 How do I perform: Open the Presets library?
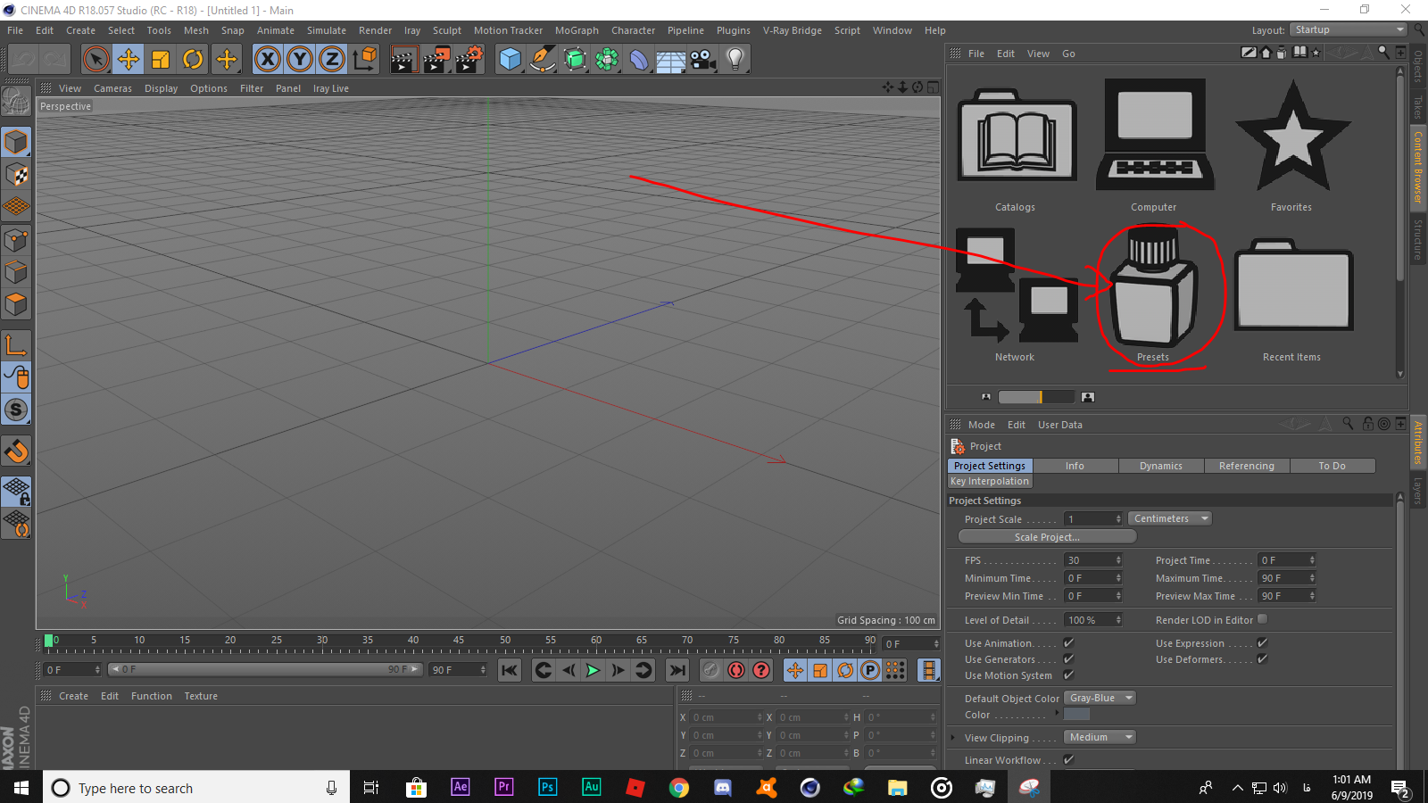pyautogui.click(x=1152, y=294)
